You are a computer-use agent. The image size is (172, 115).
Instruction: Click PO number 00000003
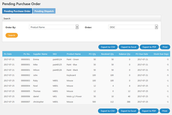(x=26, y=81)
